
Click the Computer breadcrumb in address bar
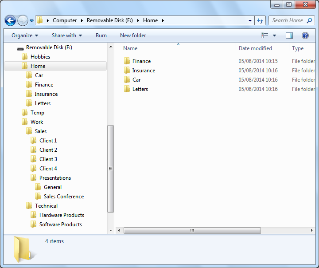(x=64, y=20)
